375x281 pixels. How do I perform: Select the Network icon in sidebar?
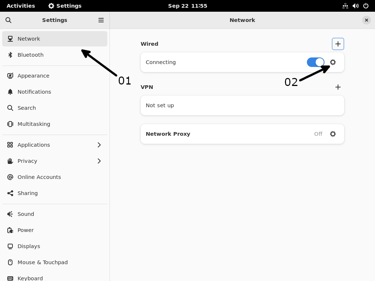[x=10, y=38]
